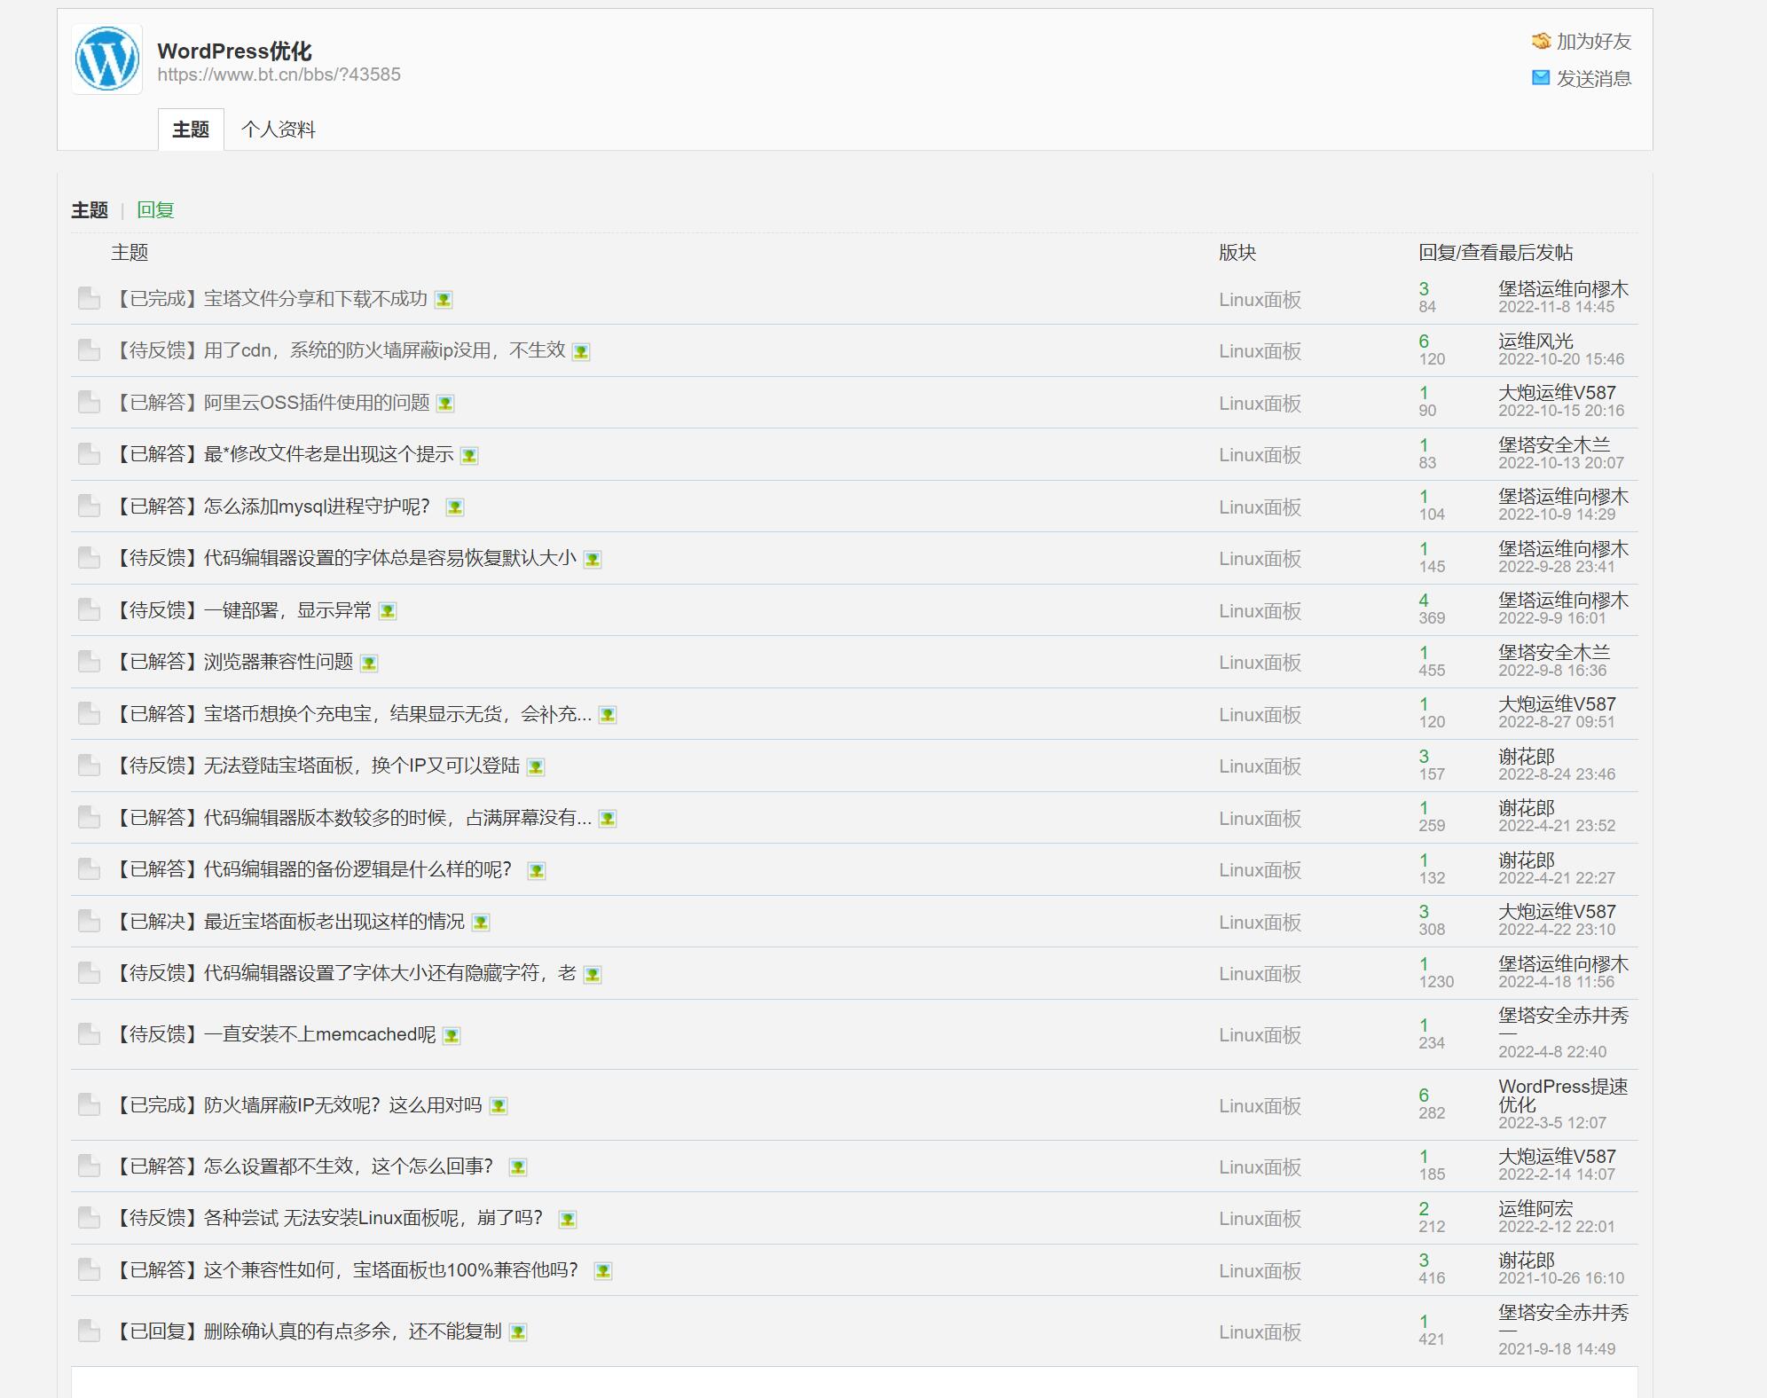Click image icon after 用了cdn thread title

click(x=581, y=352)
